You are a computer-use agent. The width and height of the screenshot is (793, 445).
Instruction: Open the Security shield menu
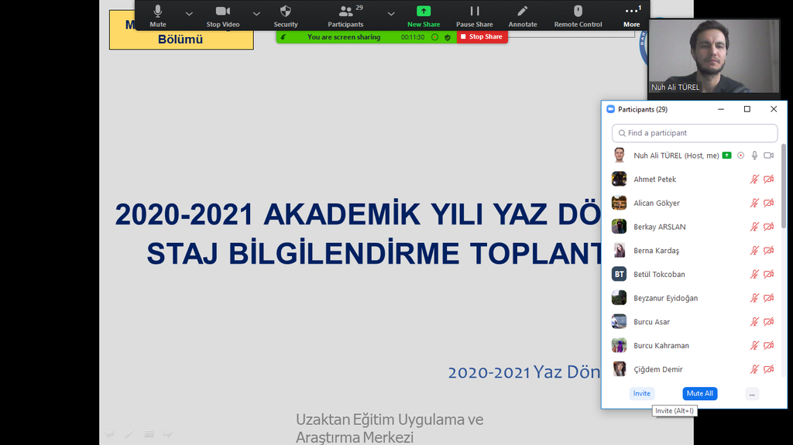pyautogui.click(x=286, y=16)
